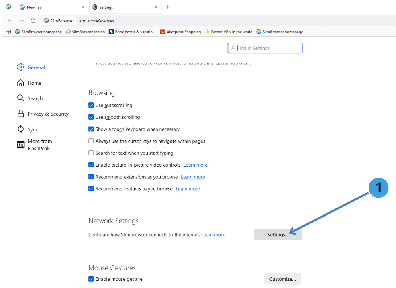Select General settings category label
The width and height of the screenshot is (396, 288).
pos(37,67)
